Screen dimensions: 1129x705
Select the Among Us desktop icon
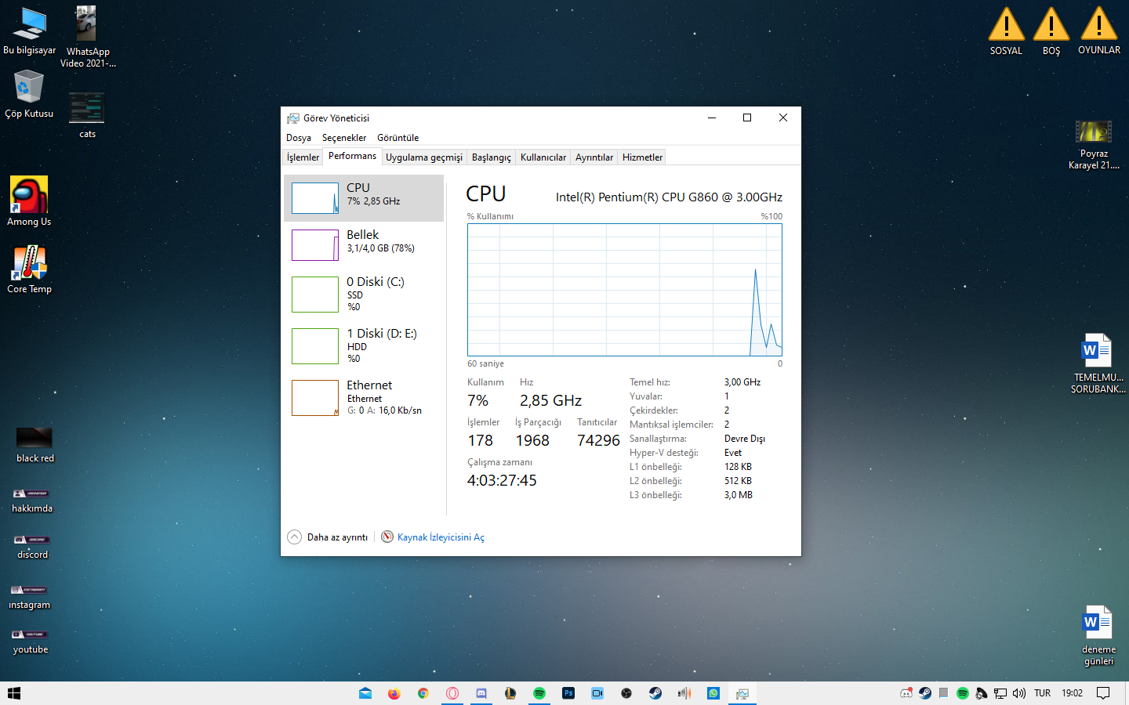(x=29, y=201)
